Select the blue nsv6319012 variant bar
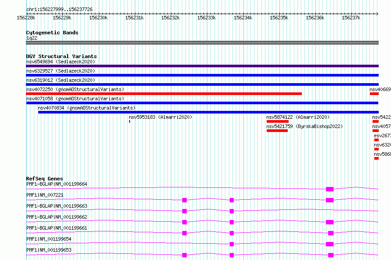This screenshot has height=260, width=391. [x=202, y=84]
